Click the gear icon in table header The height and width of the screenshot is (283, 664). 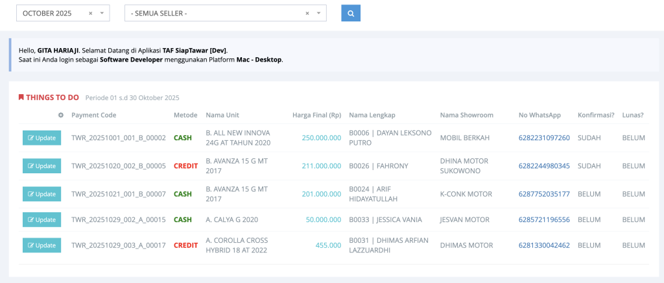click(x=60, y=116)
